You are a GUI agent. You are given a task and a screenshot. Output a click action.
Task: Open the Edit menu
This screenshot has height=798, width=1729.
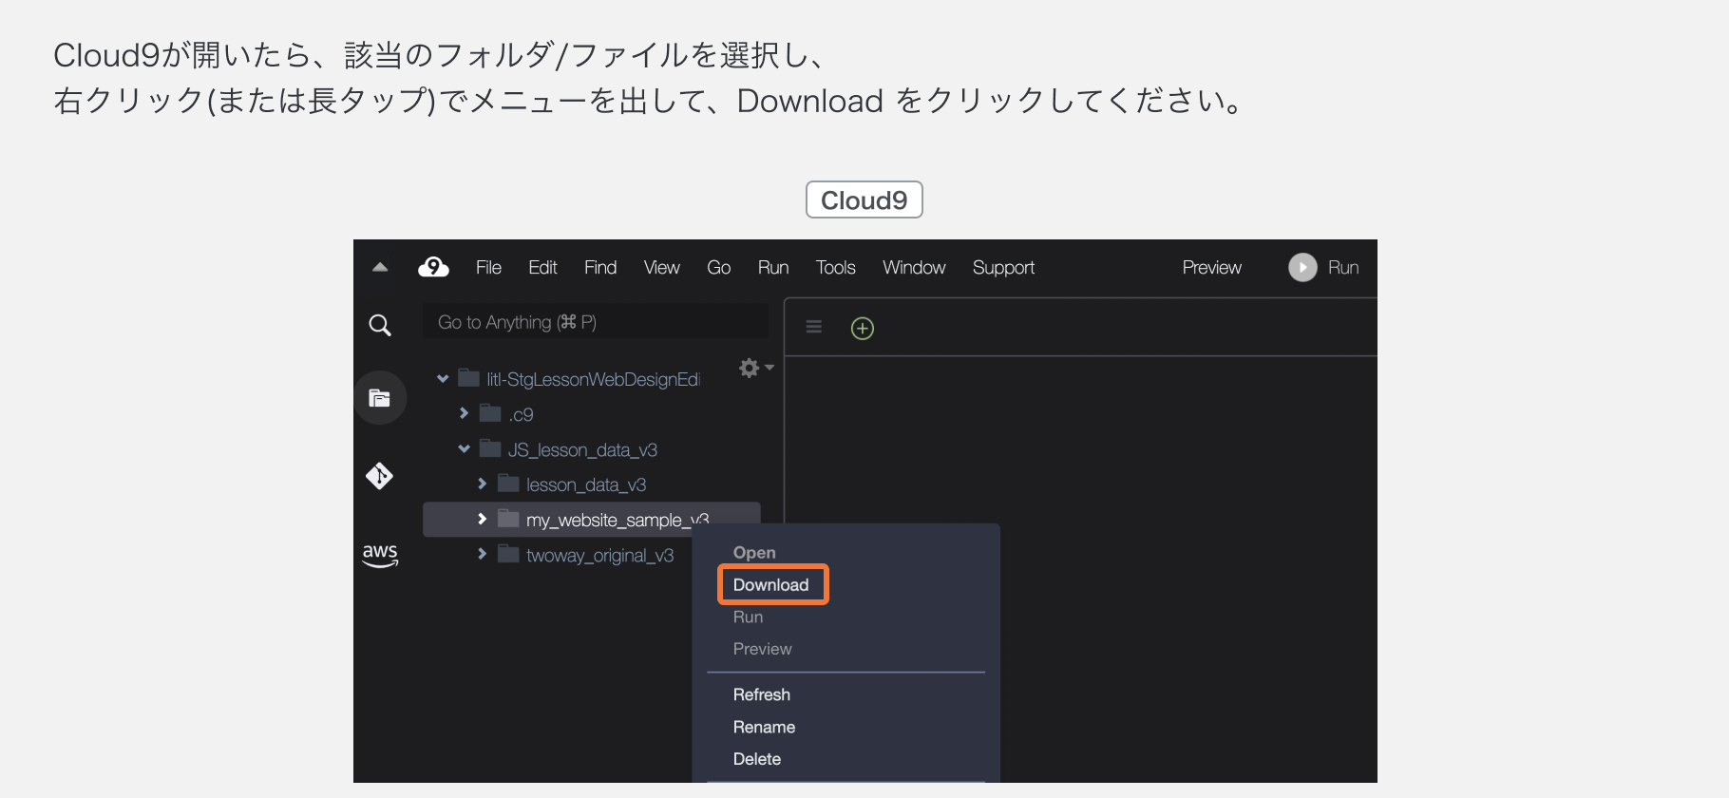[542, 268]
